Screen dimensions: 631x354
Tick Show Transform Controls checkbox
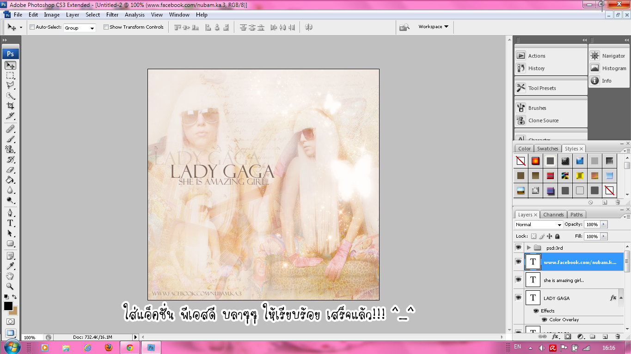[106, 27]
